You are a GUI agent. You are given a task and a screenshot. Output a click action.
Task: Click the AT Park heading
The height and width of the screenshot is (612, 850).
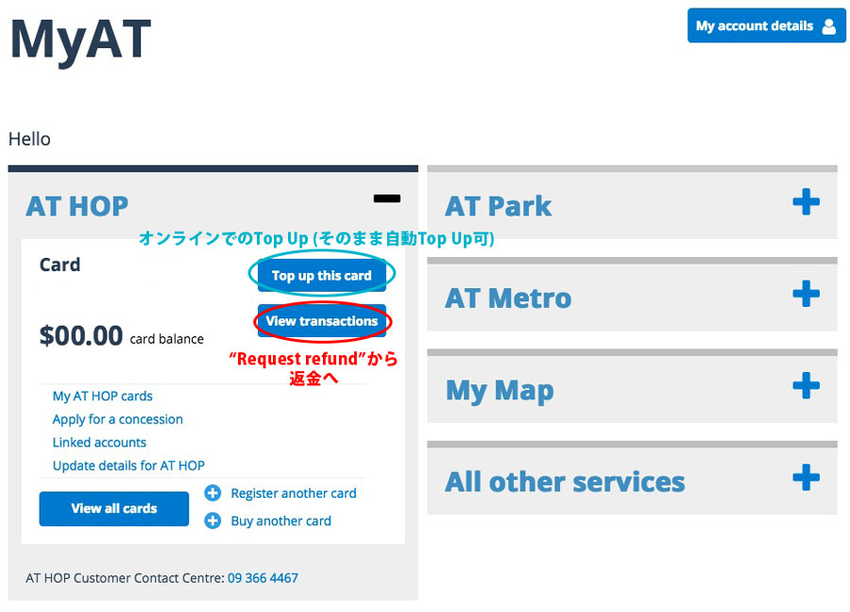(498, 207)
